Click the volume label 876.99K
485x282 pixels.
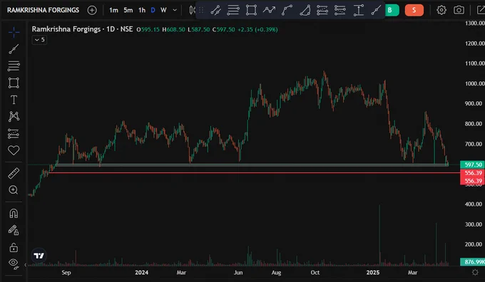[473, 262]
